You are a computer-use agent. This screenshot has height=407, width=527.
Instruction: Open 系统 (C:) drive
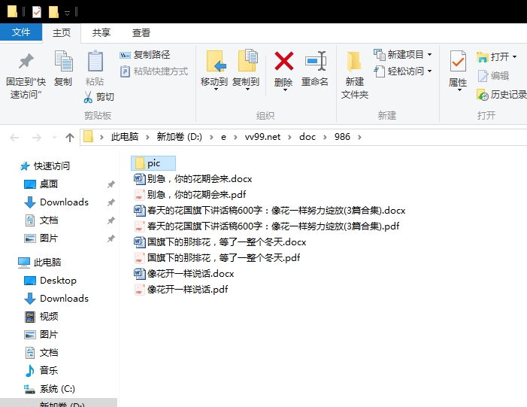[50, 389]
